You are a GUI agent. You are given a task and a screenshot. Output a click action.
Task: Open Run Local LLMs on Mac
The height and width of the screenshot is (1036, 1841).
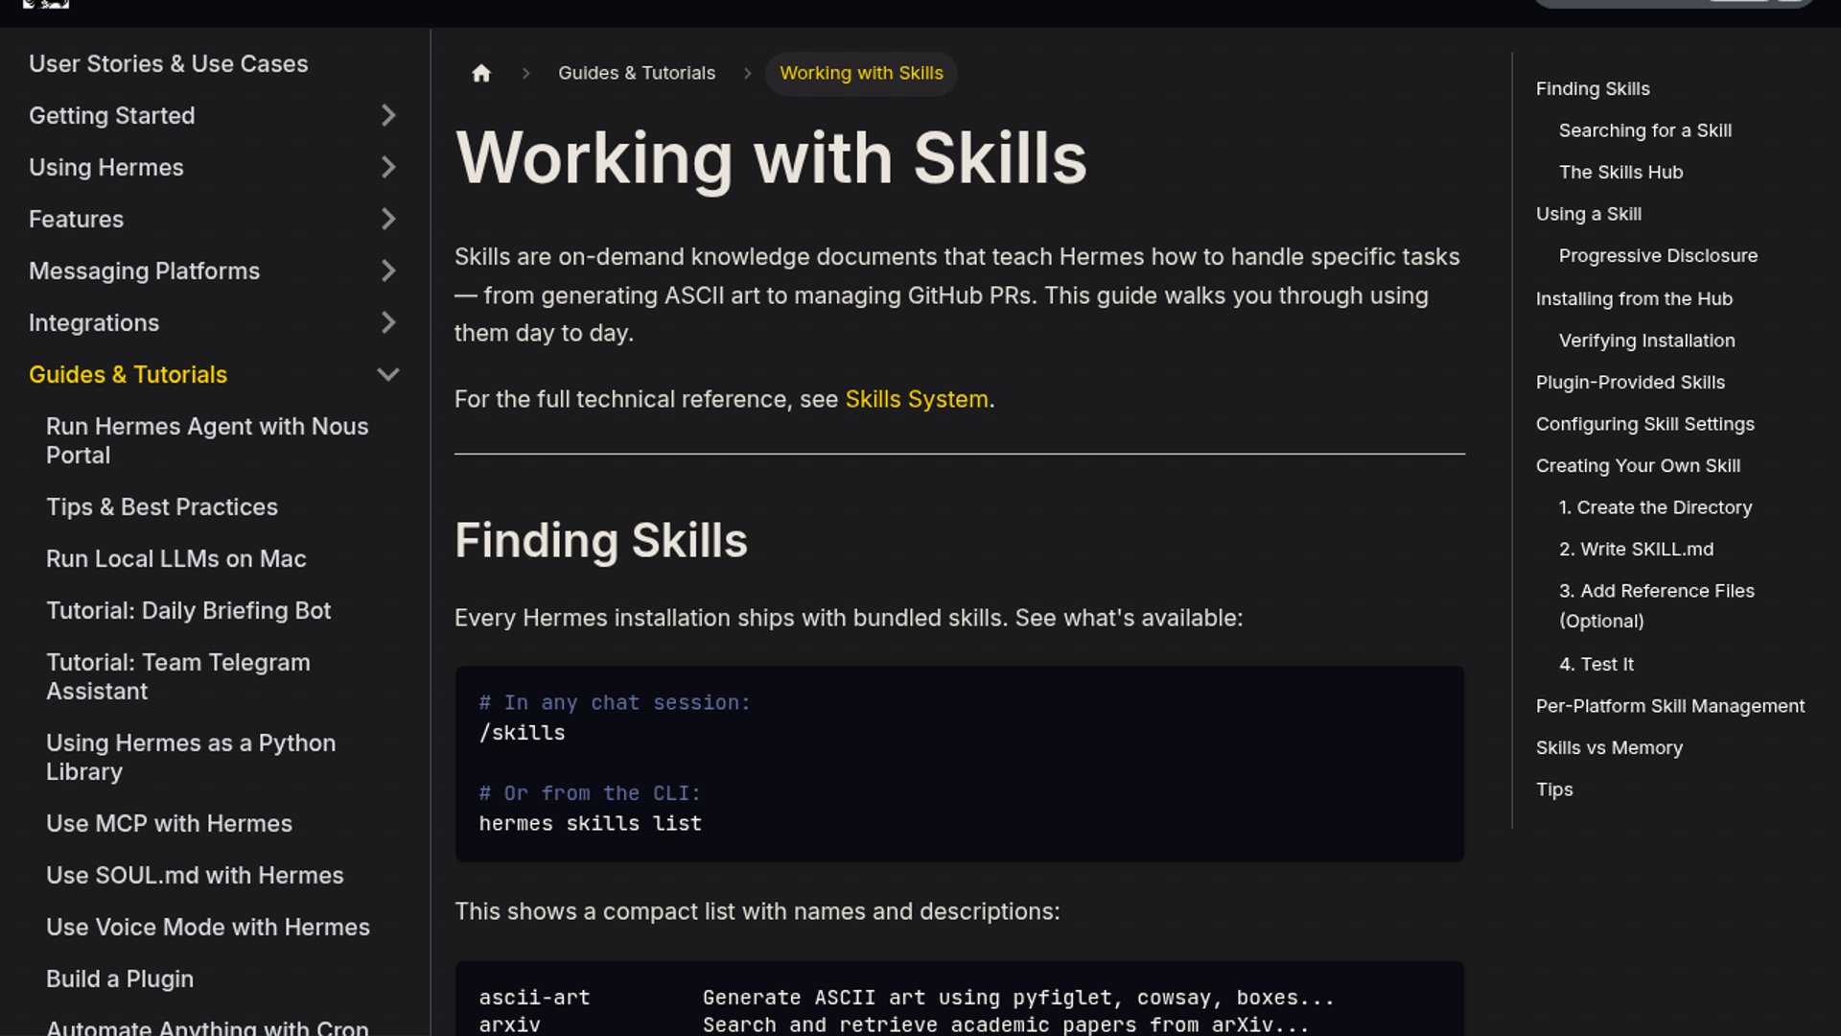[x=176, y=559]
